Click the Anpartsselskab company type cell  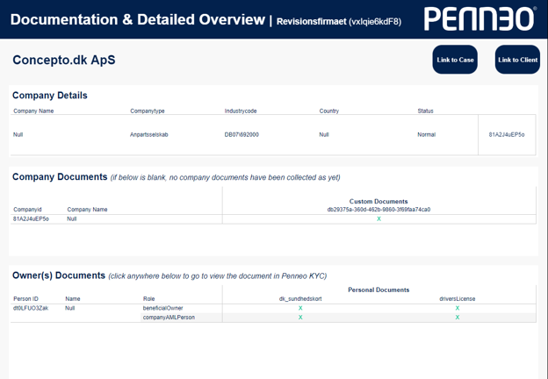point(149,135)
